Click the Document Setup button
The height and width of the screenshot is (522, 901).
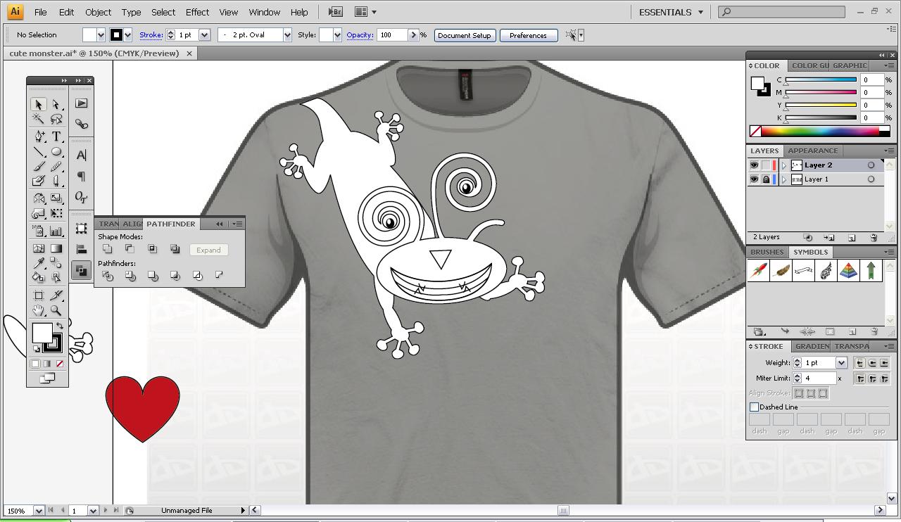(465, 35)
